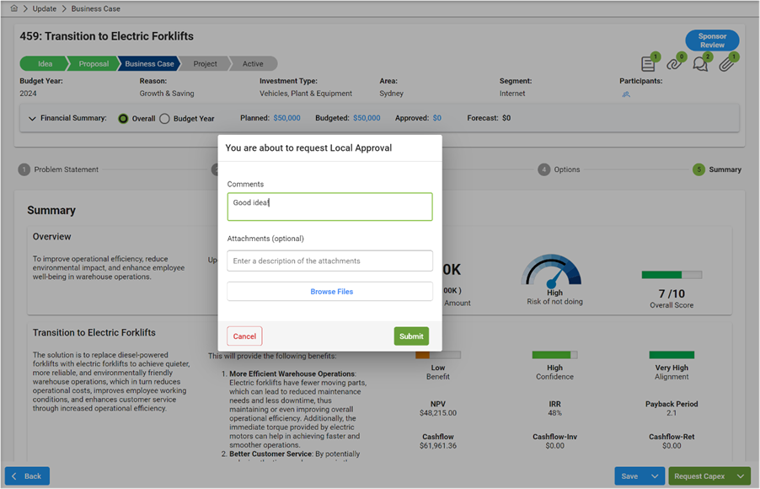
Task: Click the Overall Score progress bar
Action: 671,274
